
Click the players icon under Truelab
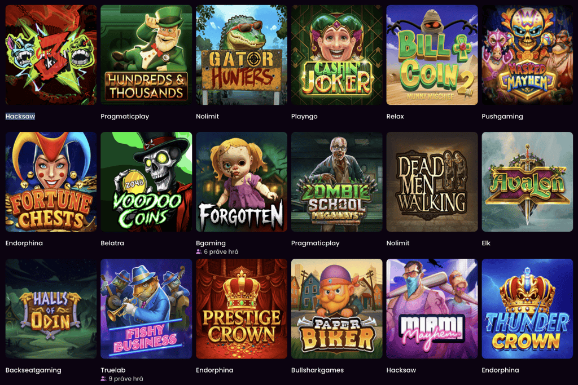coord(103,379)
